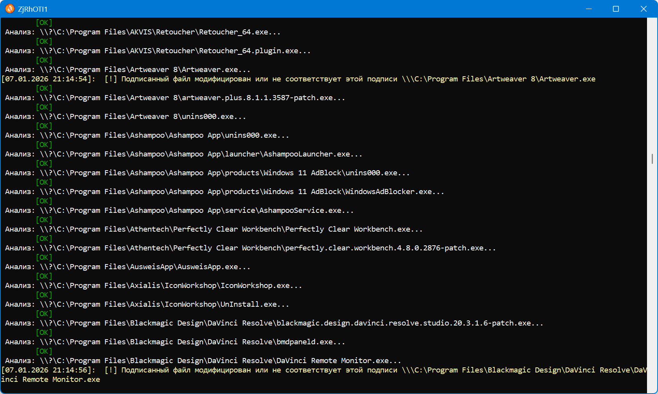The image size is (658, 394).
Task: Click the Axialis UnInstall.exe analysis line
Action: pos(147,304)
